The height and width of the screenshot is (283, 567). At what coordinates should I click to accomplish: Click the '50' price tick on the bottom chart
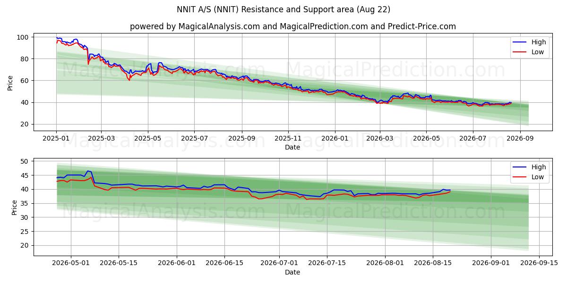point(26,161)
